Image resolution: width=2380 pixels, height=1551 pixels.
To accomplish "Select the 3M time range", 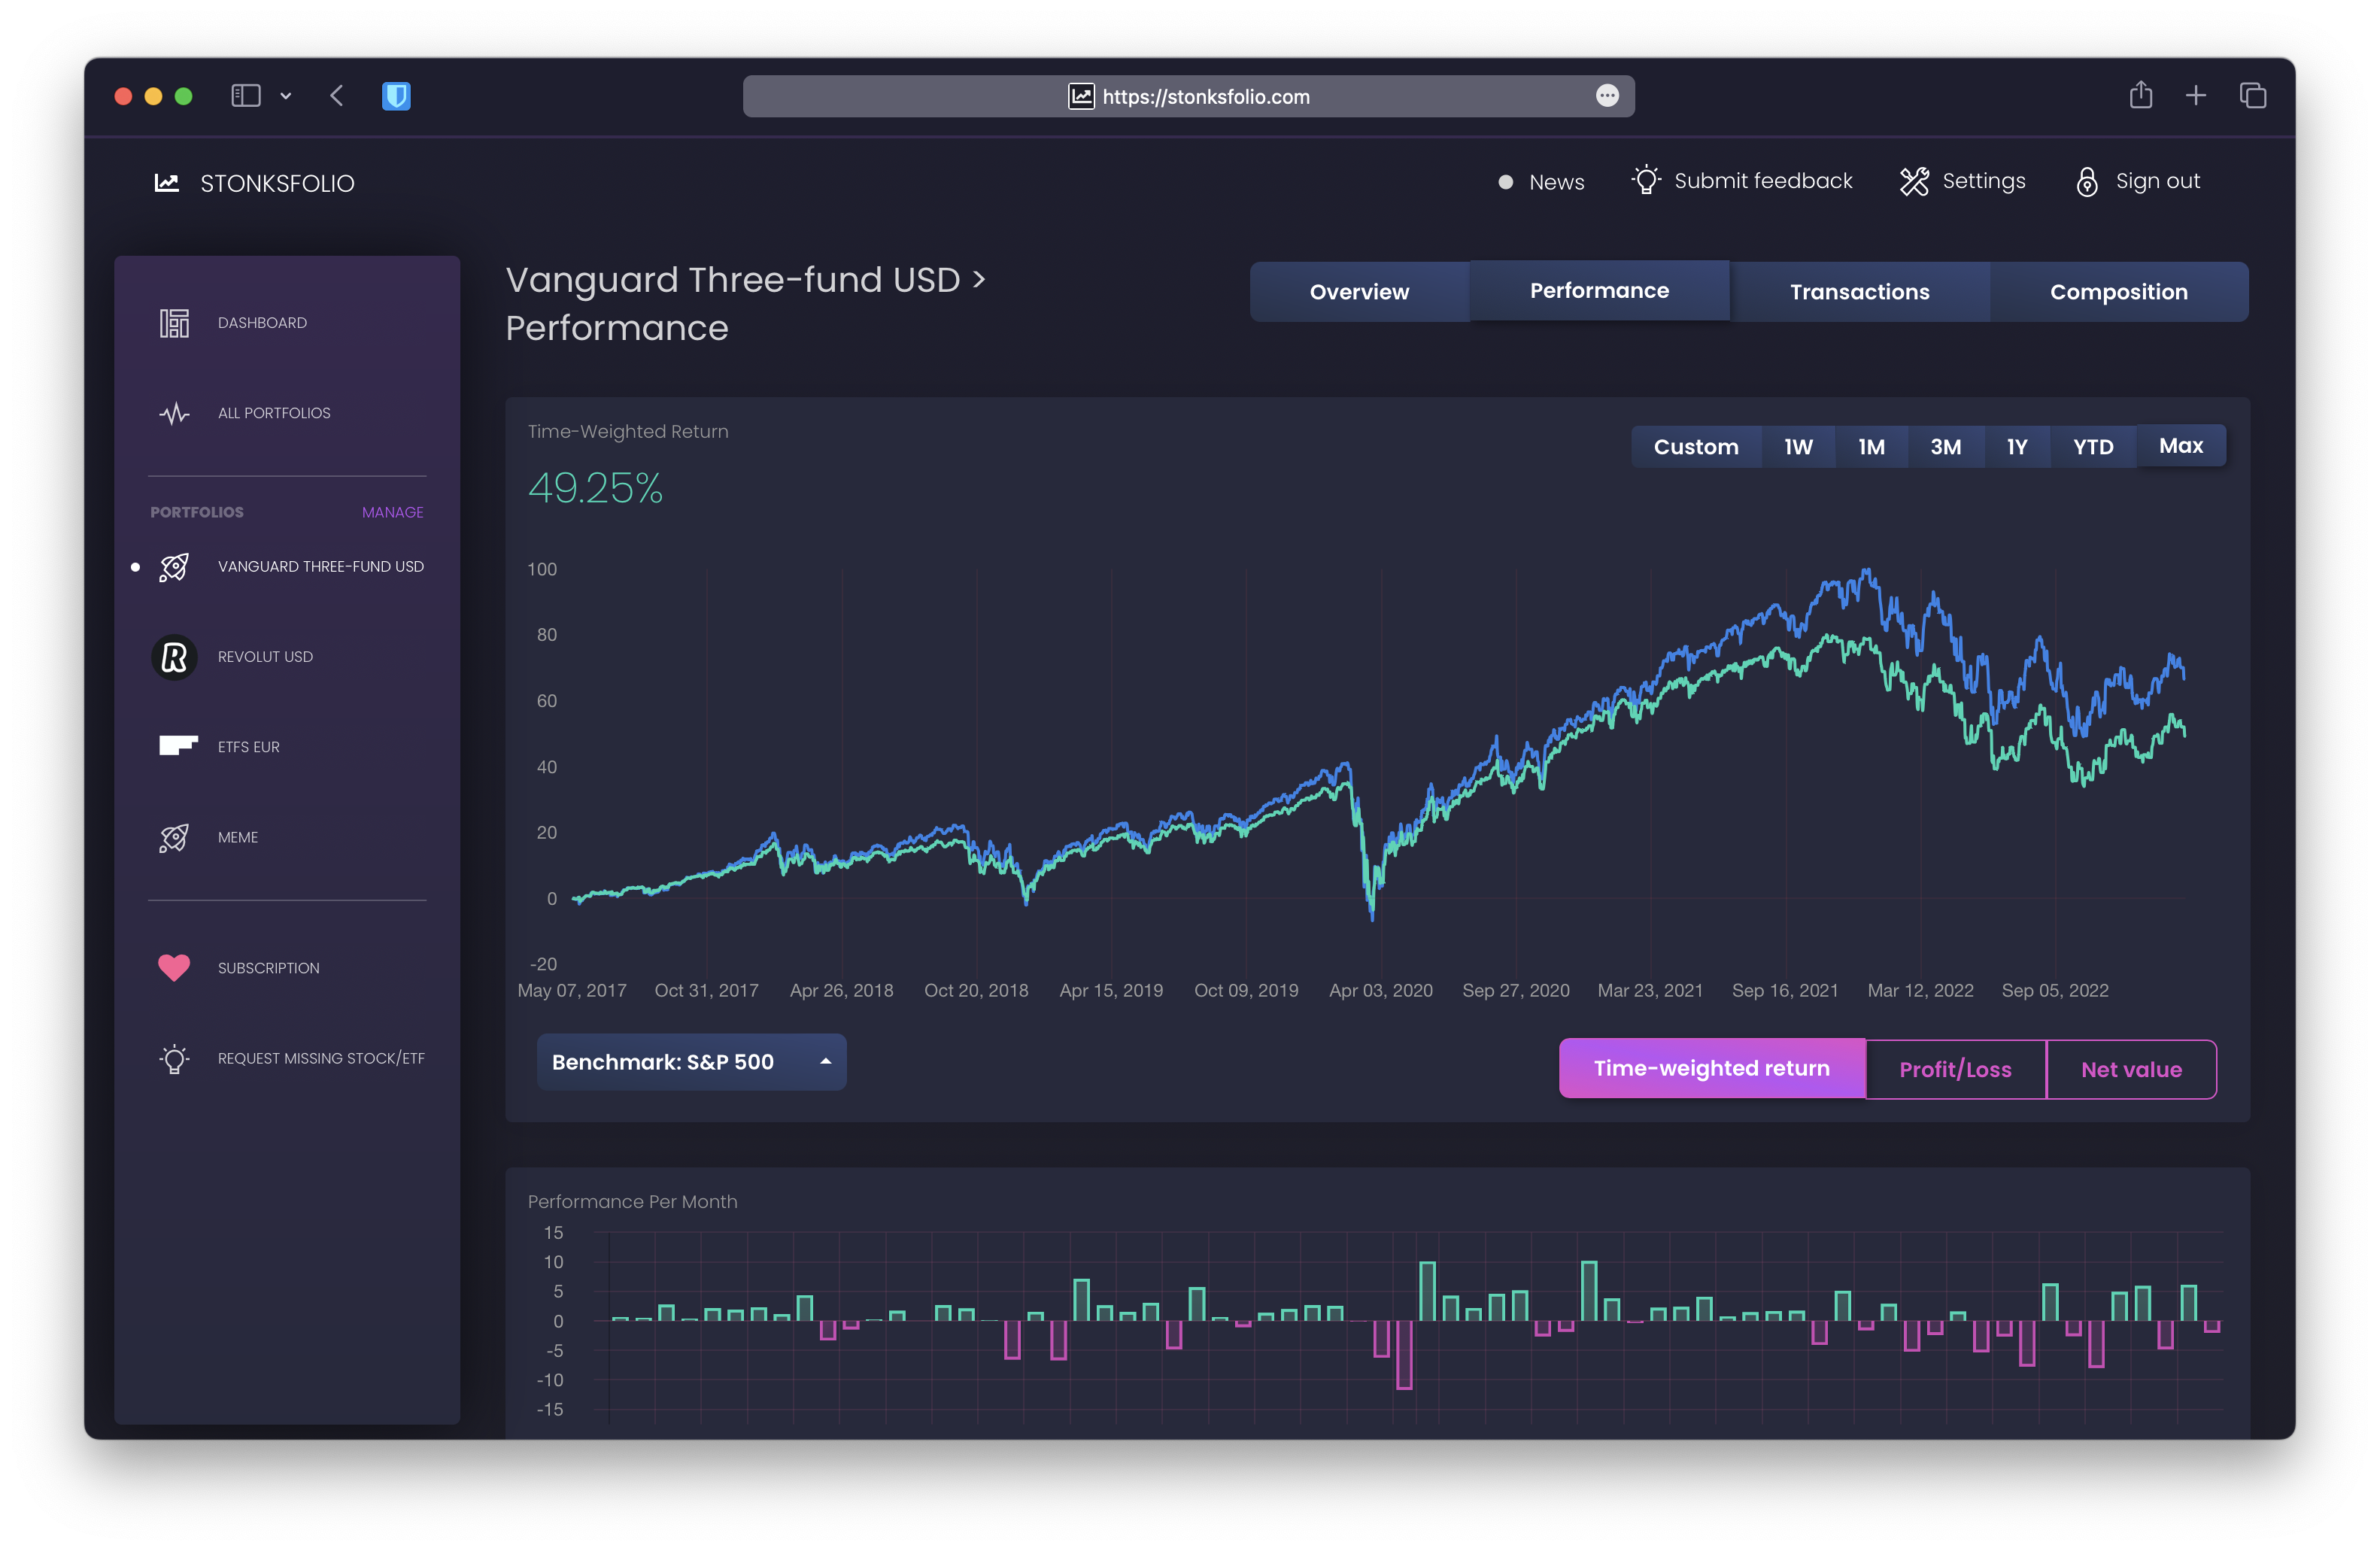I will (1945, 447).
